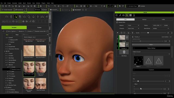Open the Texture size dropdown
Image resolution: width=174 pixels, height=98 pixels.
(157, 25)
